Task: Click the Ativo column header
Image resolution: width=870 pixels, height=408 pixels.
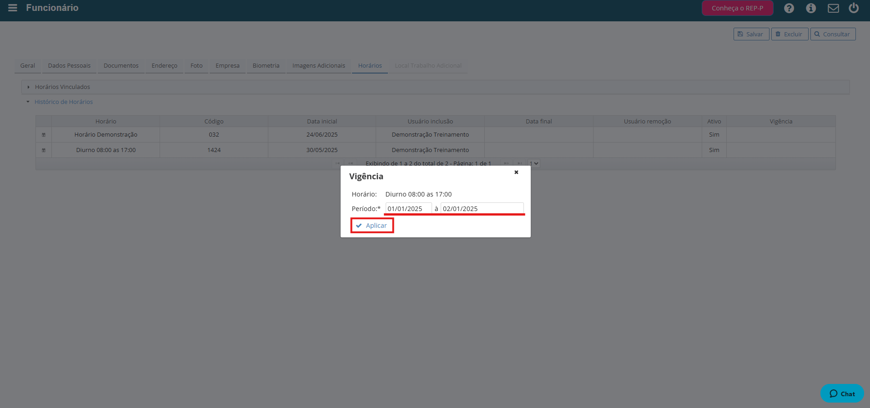Action: 714,121
